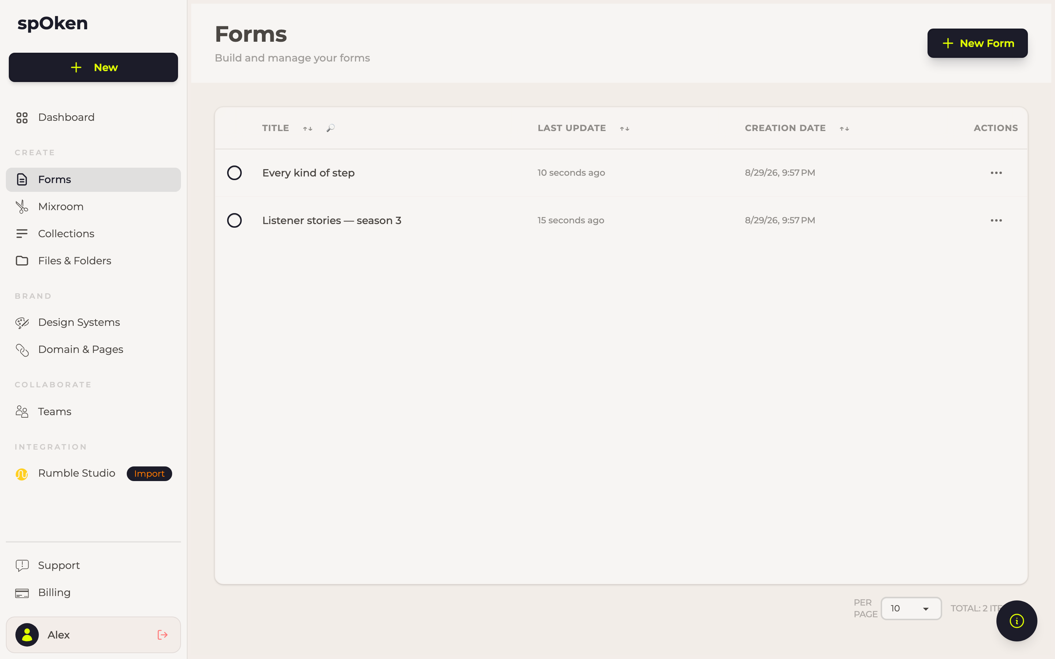Click the '15 seconds ago' cell
The height and width of the screenshot is (659, 1055).
571,220
